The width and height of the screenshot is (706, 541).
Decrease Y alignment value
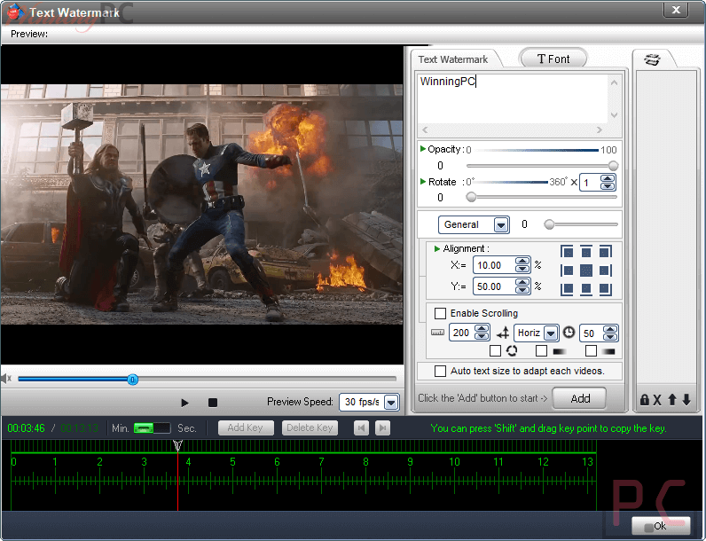tap(522, 290)
